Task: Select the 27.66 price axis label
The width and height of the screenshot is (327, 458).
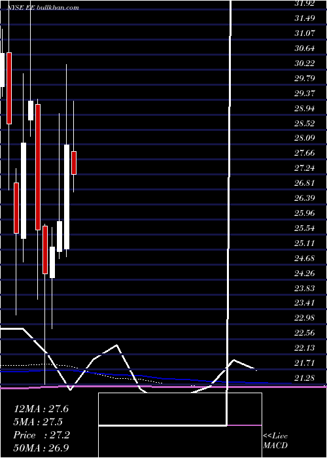Action: tap(305, 152)
